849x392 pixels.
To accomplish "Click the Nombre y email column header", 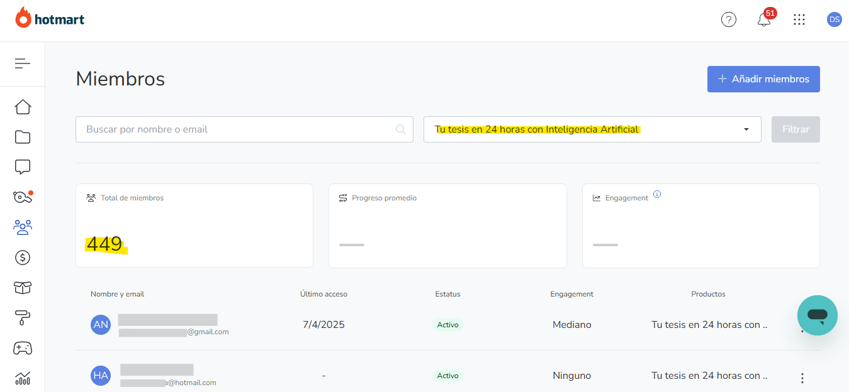I will (x=118, y=294).
